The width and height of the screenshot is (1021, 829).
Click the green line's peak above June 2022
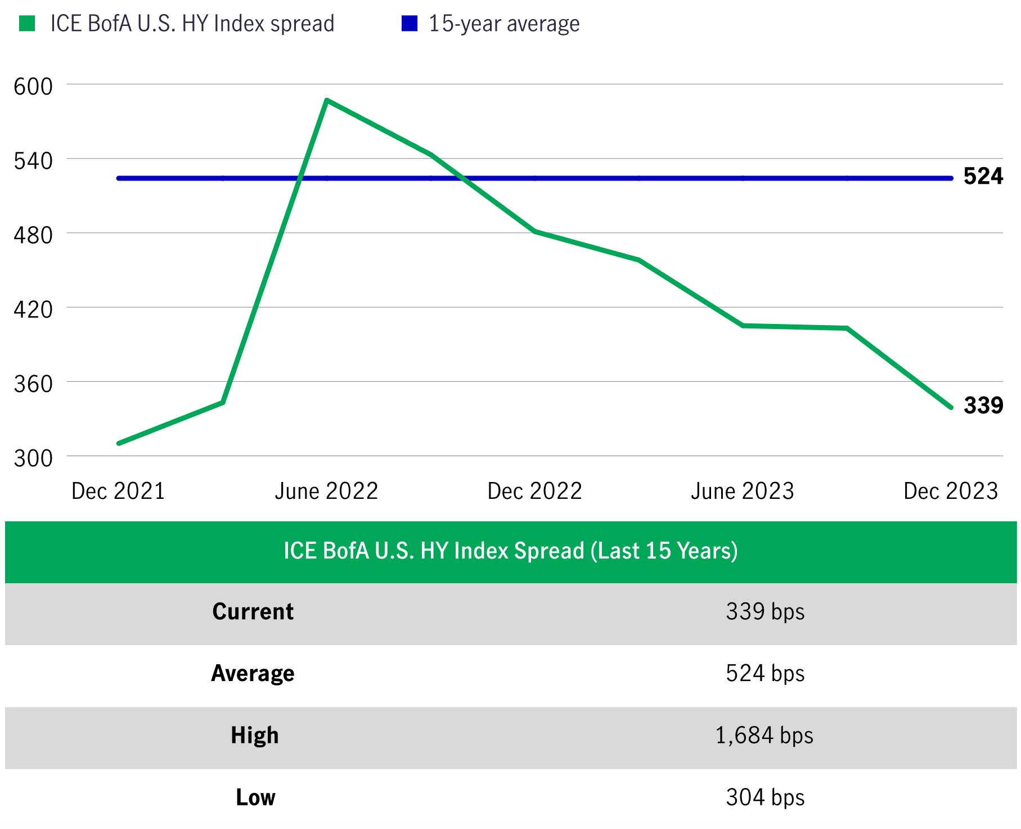tap(327, 101)
